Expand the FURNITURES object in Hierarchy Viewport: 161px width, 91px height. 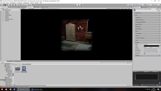3,15
